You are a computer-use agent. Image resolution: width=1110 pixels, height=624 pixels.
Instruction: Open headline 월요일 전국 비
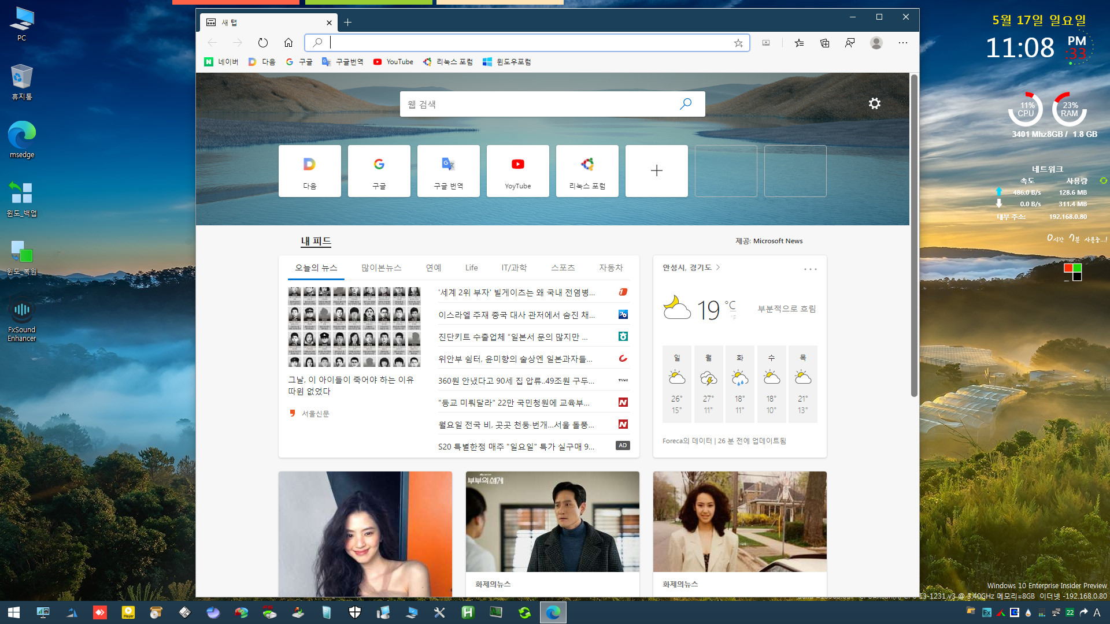click(516, 425)
